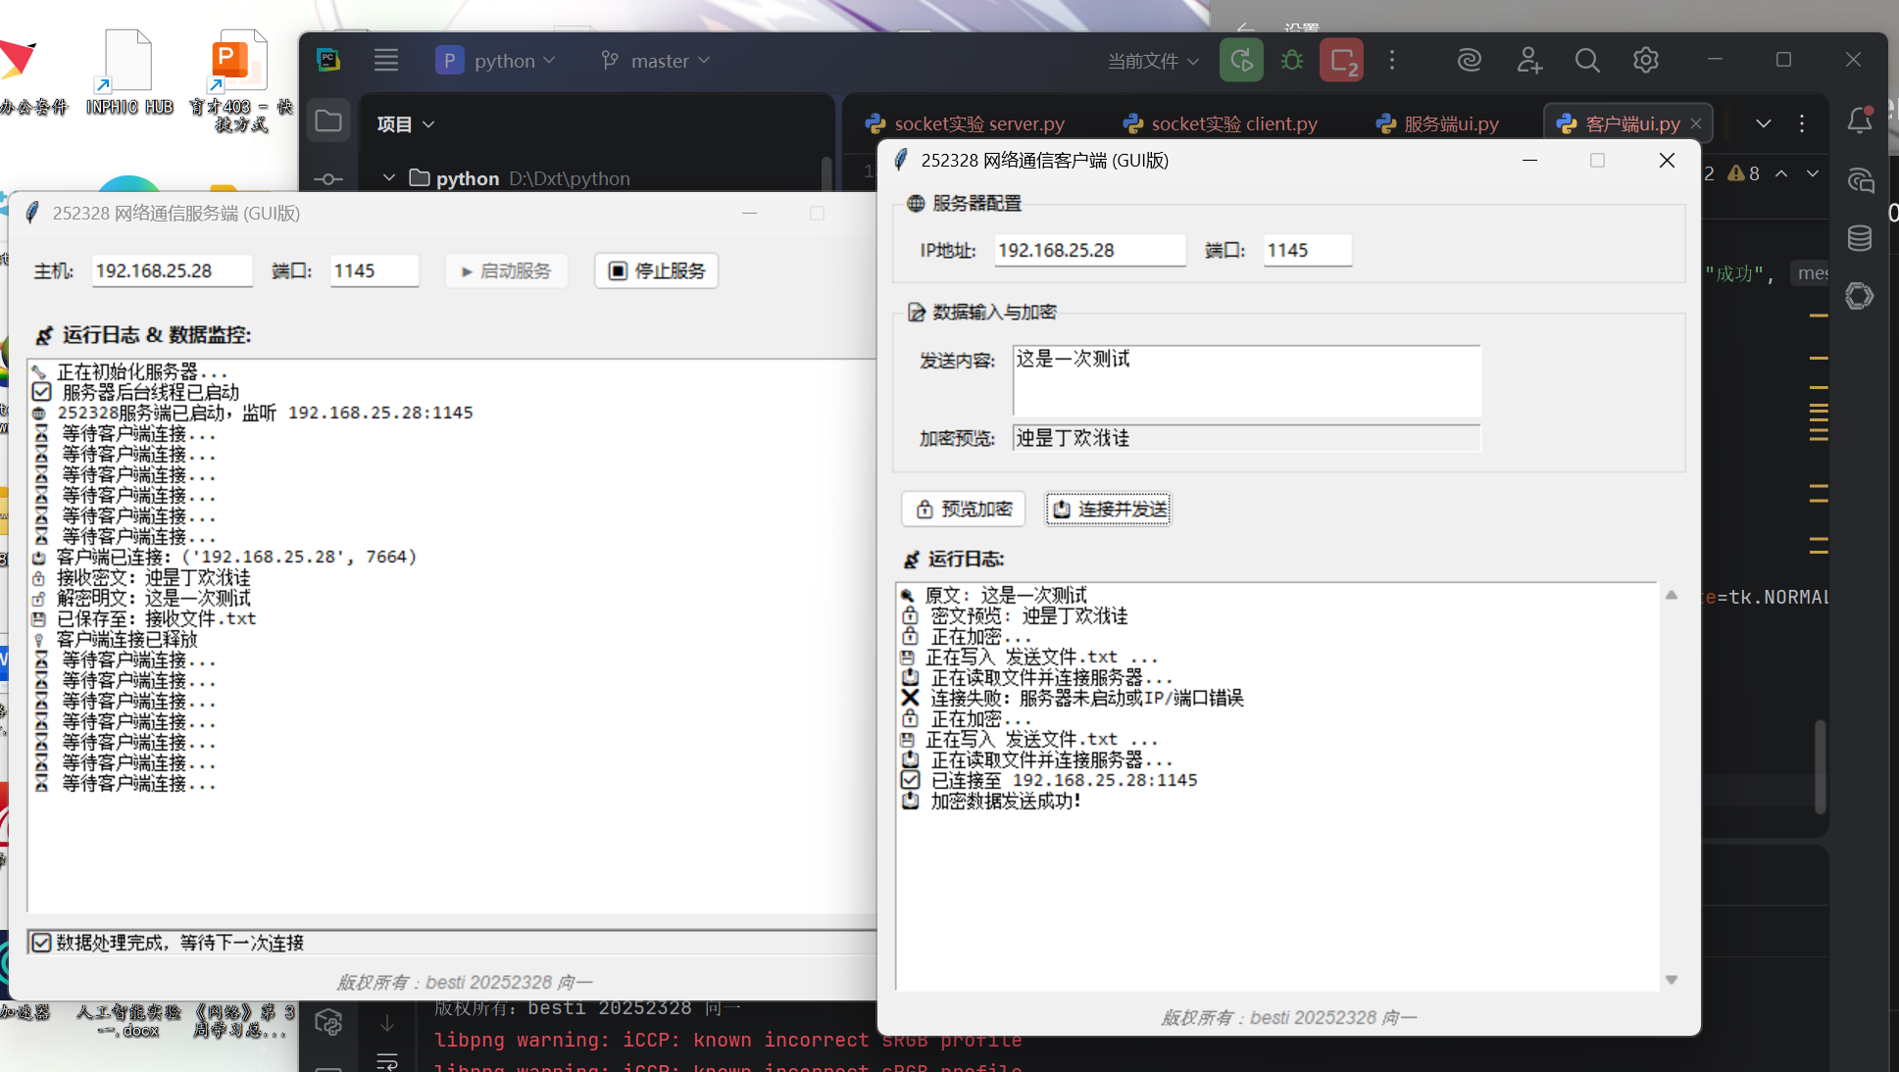
Task: Click the green Run icon in PyCharm toolbar
Action: tap(1241, 60)
